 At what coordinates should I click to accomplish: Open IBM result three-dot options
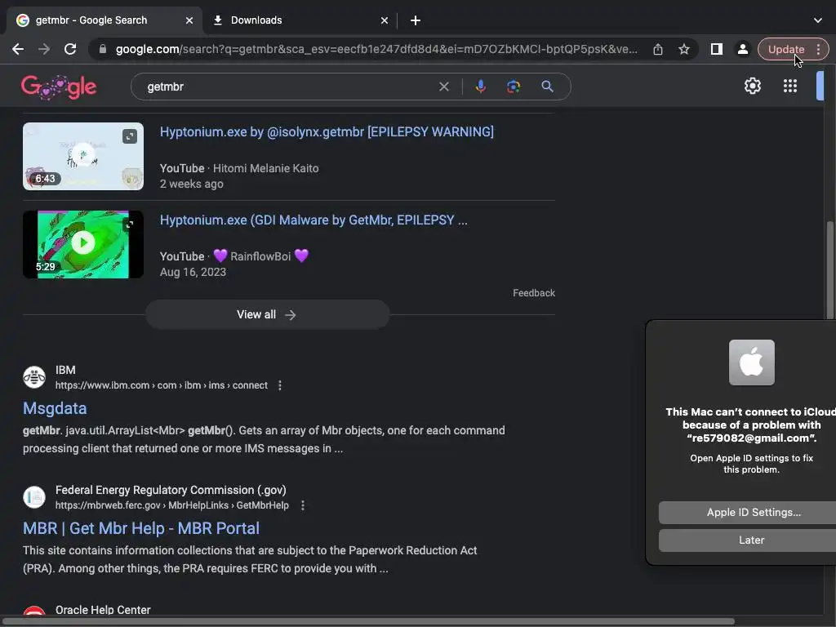[280, 385]
